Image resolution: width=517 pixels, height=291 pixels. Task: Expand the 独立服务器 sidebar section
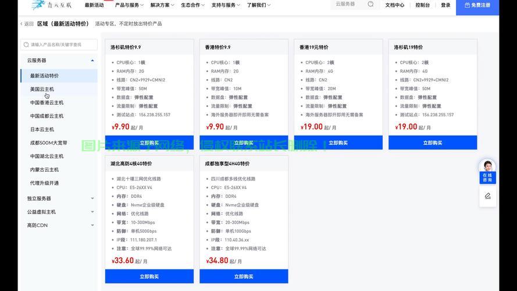pyautogui.click(x=92, y=198)
